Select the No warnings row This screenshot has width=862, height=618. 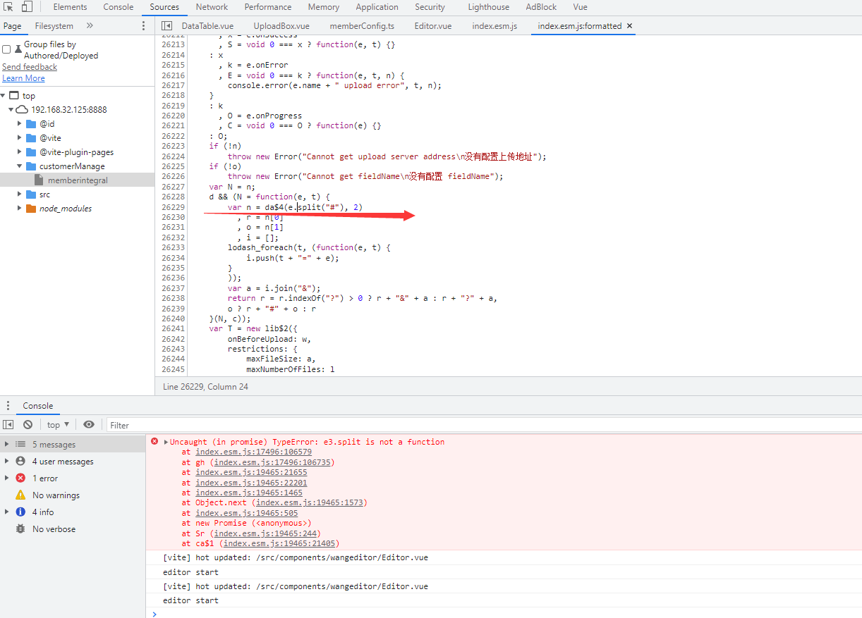click(73, 495)
